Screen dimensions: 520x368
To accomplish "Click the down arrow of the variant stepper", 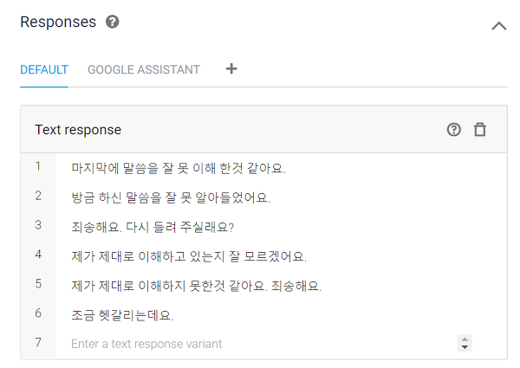I will point(465,347).
